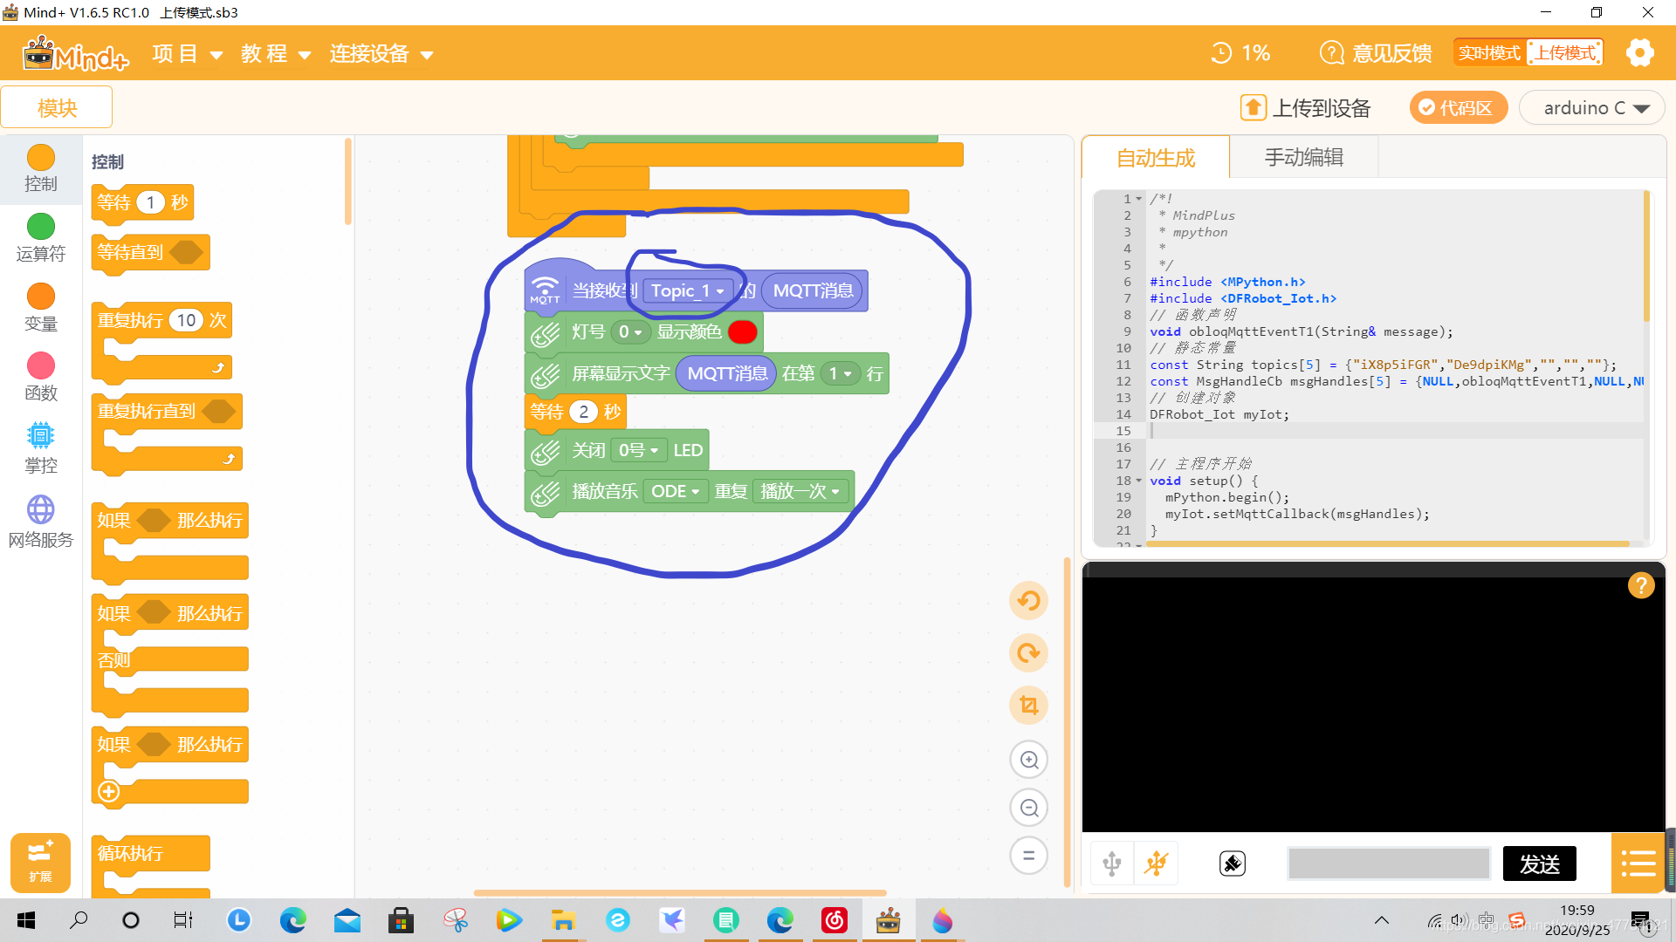Image resolution: width=1676 pixels, height=942 pixels.
Task: Click the undo arrow on the workspace
Action: click(x=1029, y=600)
